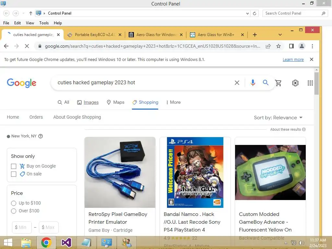Bookmark this page with star icon
Screen dimensions: 332x249
tap(279, 46)
